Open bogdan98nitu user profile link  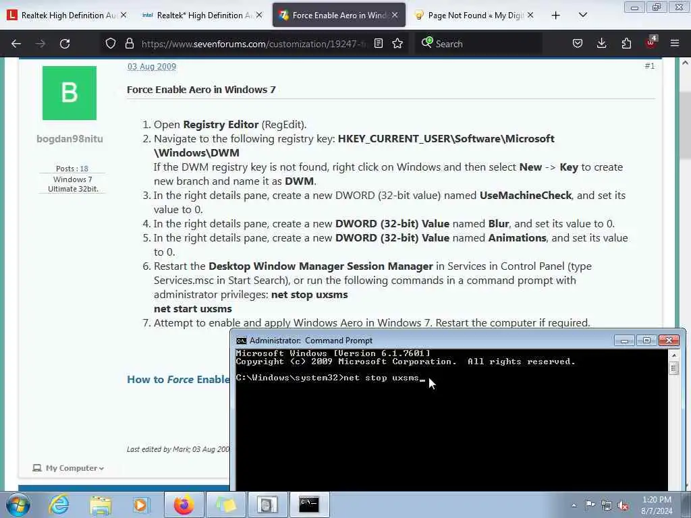(x=70, y=139)
